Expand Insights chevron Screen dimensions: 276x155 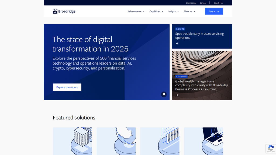tap(178, 11)
